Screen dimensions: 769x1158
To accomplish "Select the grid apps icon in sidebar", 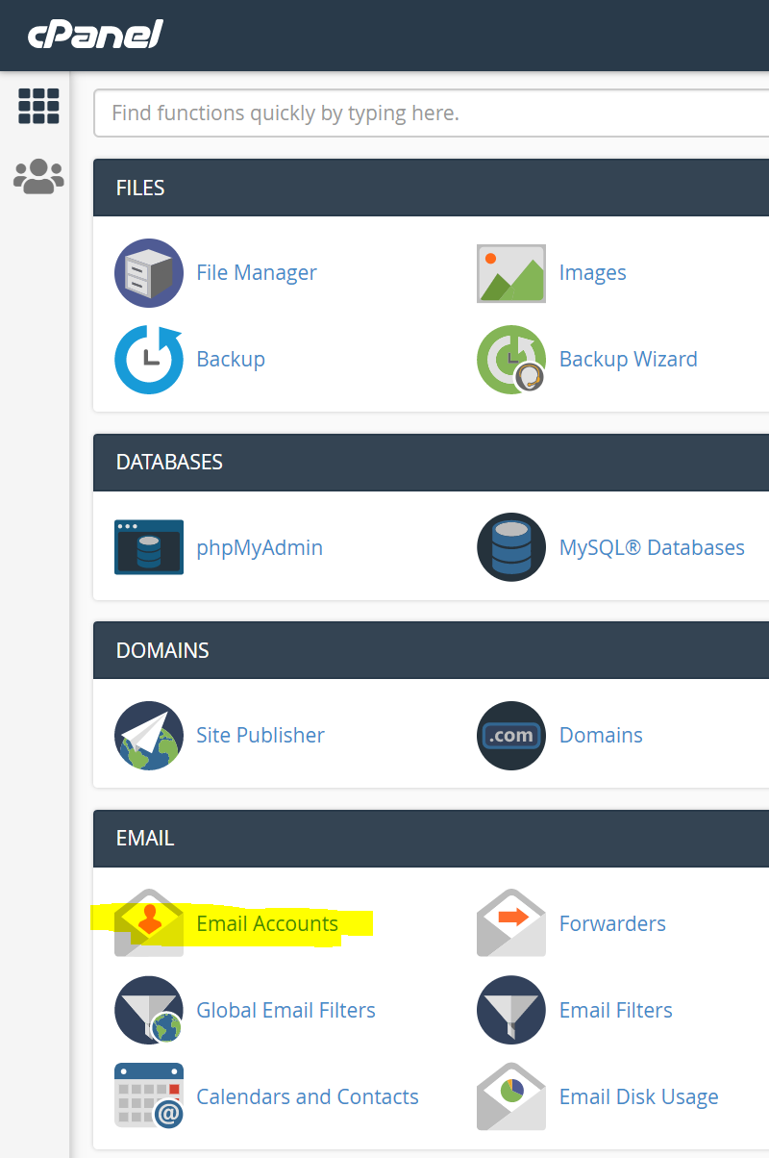I will (37, 106).
